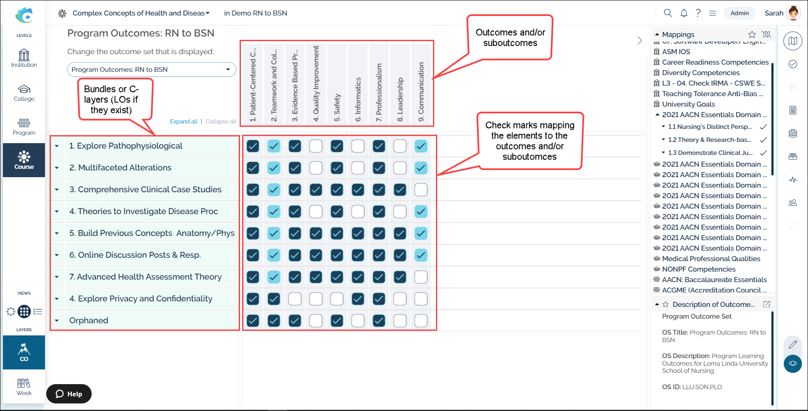This screenshot has width=808, height=411.
Task: Open the people users icon
Action: pyautogui.click(x=793, y=203)
